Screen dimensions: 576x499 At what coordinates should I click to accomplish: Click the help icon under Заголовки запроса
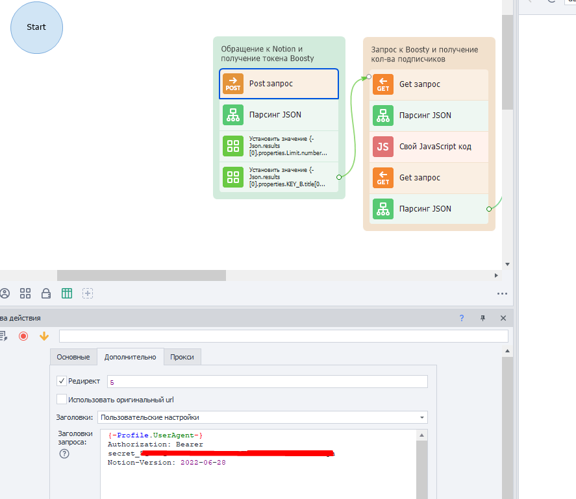coord(64,454)
